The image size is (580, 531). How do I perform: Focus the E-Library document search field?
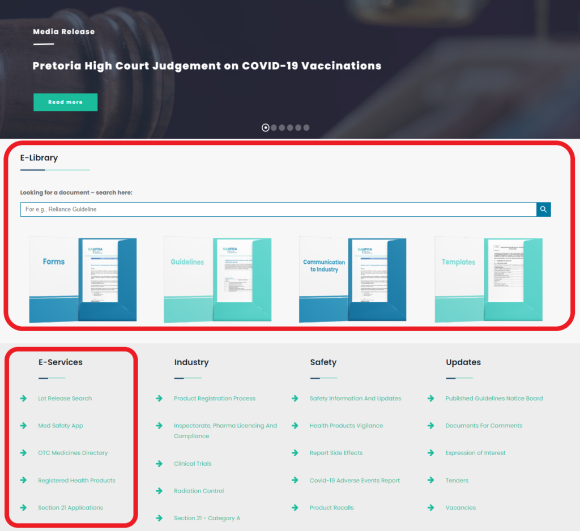click(278, 209)
